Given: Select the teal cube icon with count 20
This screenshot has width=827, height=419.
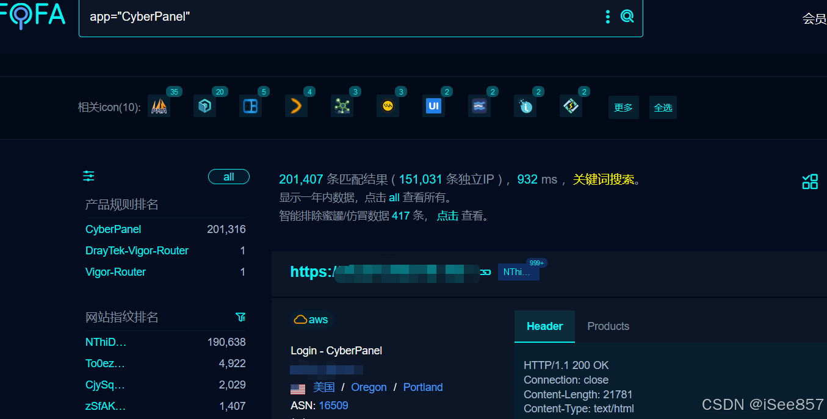Looking at the screenshot, I should (204, 106).
